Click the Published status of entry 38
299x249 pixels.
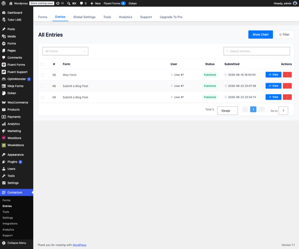point(210,75)
